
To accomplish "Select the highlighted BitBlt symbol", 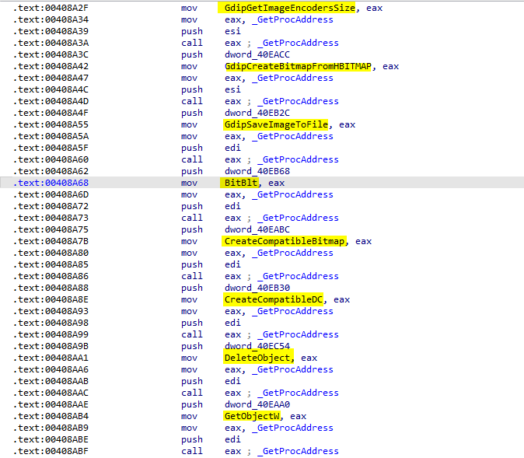I will [x=241, y=183].
